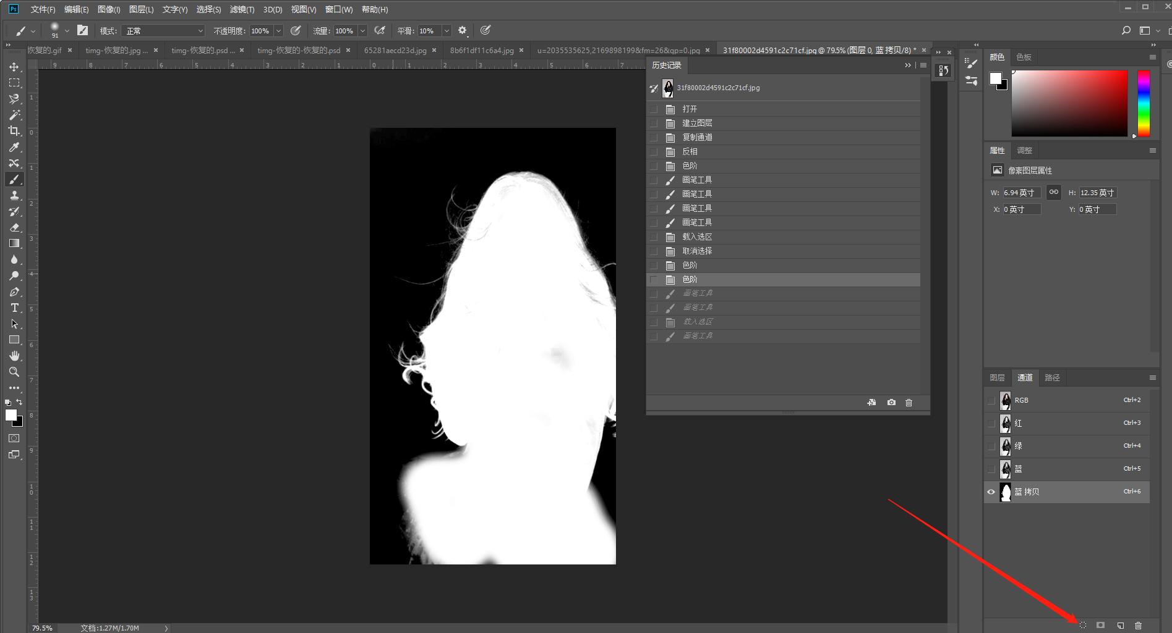Toggle link between width and height
1172x633 pixels.
1054,193
